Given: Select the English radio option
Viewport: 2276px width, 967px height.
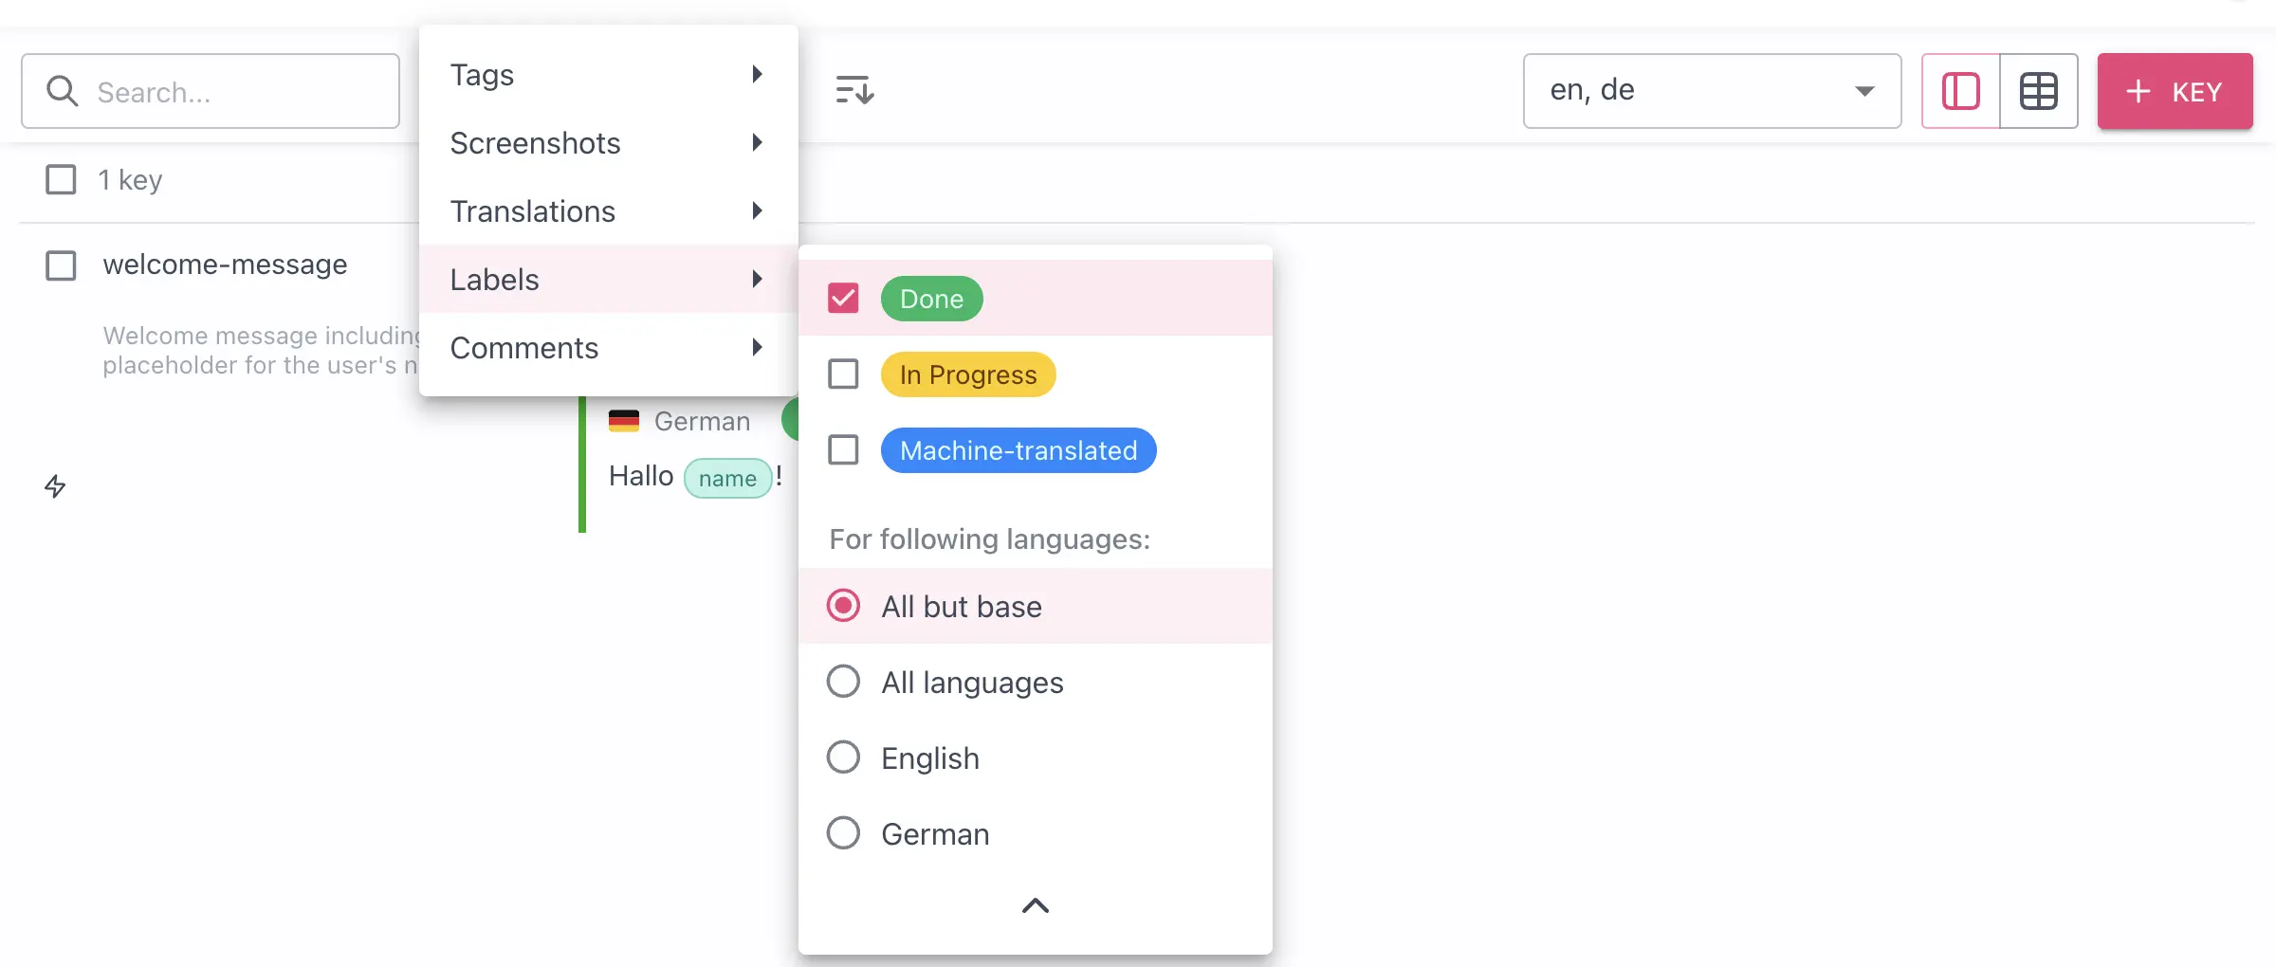Looking at the screenshot, I should [843, 757].
